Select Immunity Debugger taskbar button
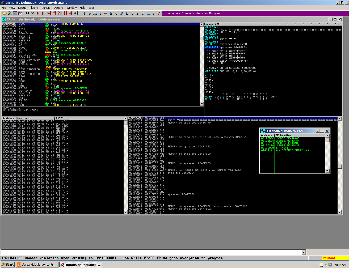Viewport: 349px width, 268px height. (x=81, y=265)
